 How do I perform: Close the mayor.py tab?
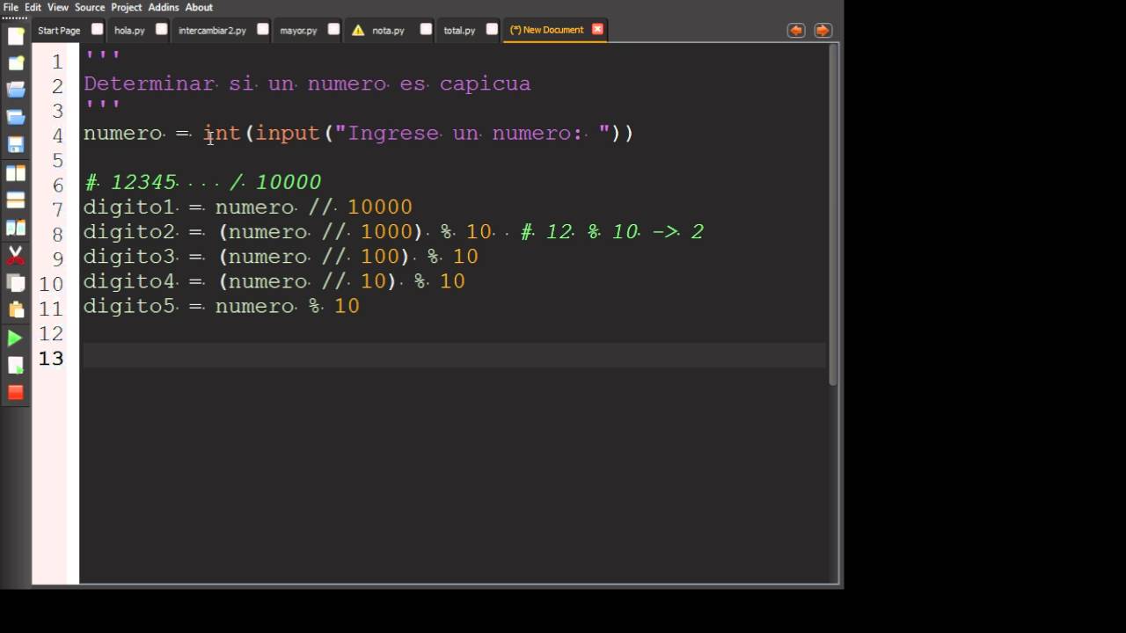tap(333, 29)
